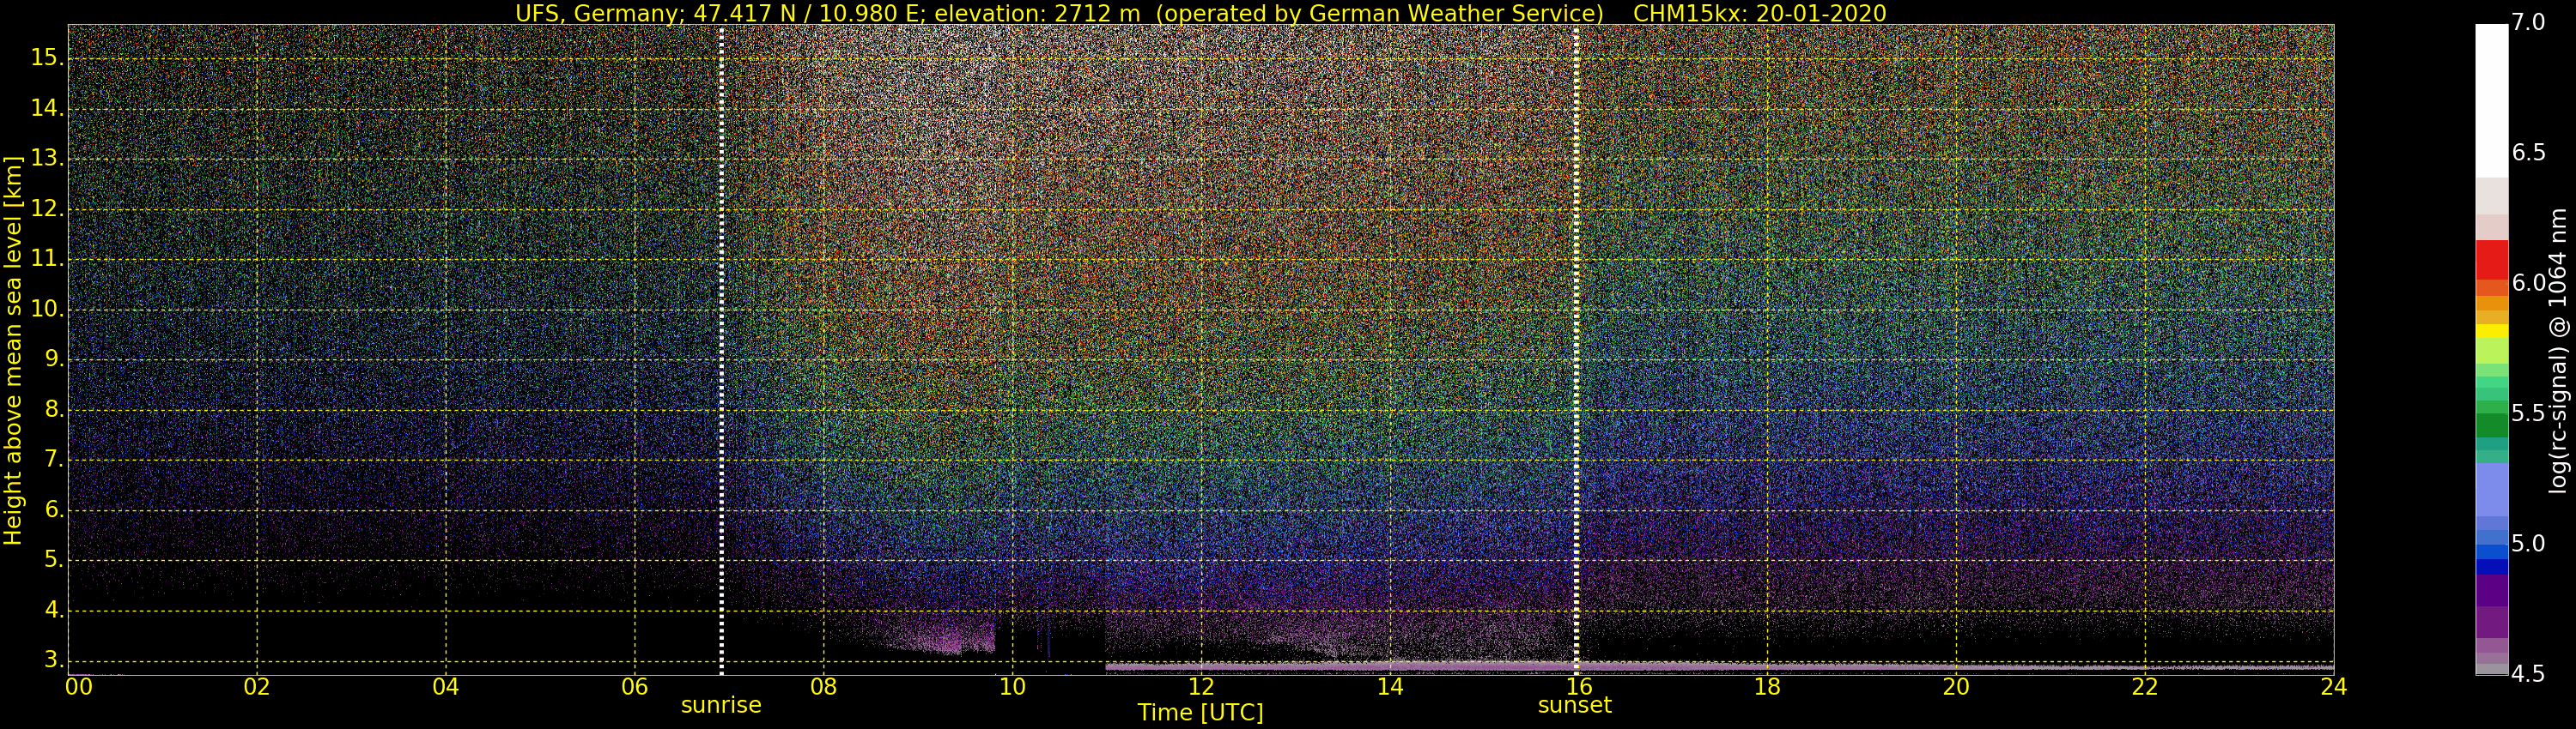Image resolution: width=2576 pixels, height=729 pixels.
Task: Click the x-axis tick label '20'
Action: 1956,687
